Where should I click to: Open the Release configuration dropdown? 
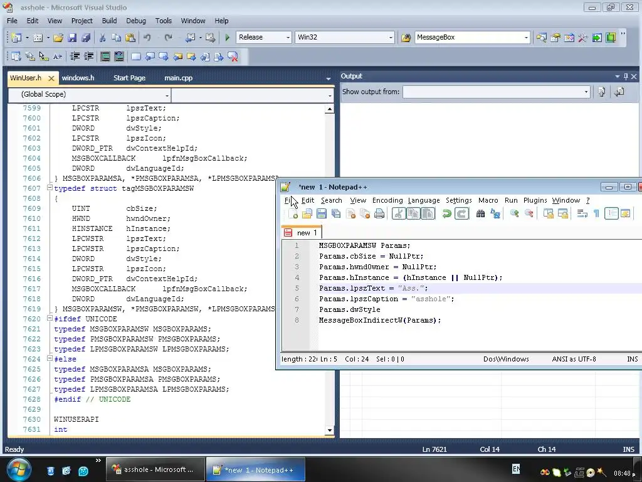(288, 37)
